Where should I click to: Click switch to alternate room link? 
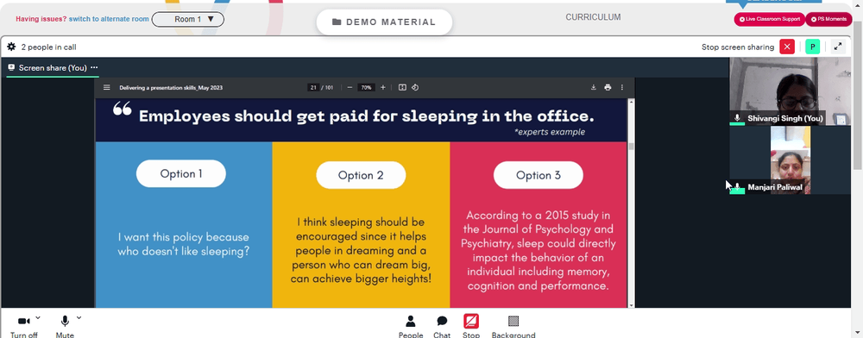coord(109,19)
